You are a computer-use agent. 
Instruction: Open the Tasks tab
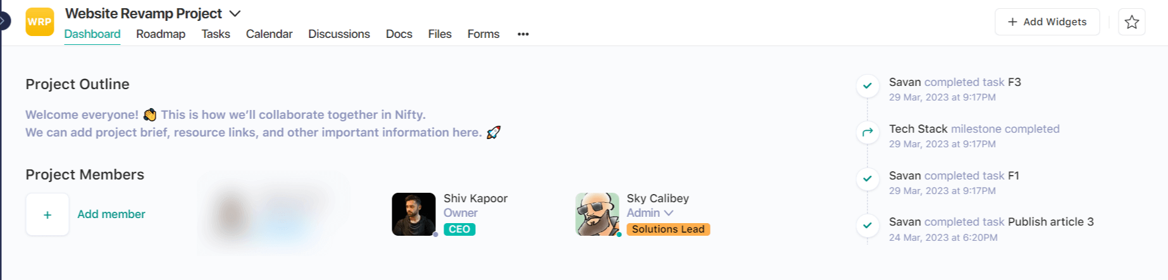pyautogui.click(x=216, y=34)
